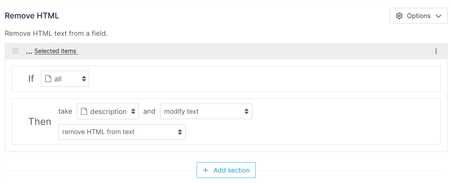Click the gray section header bar
This screenshot has width=453, height=183.
239,51
